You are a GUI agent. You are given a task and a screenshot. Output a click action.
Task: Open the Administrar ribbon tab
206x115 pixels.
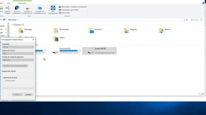[x=22, y=3]
